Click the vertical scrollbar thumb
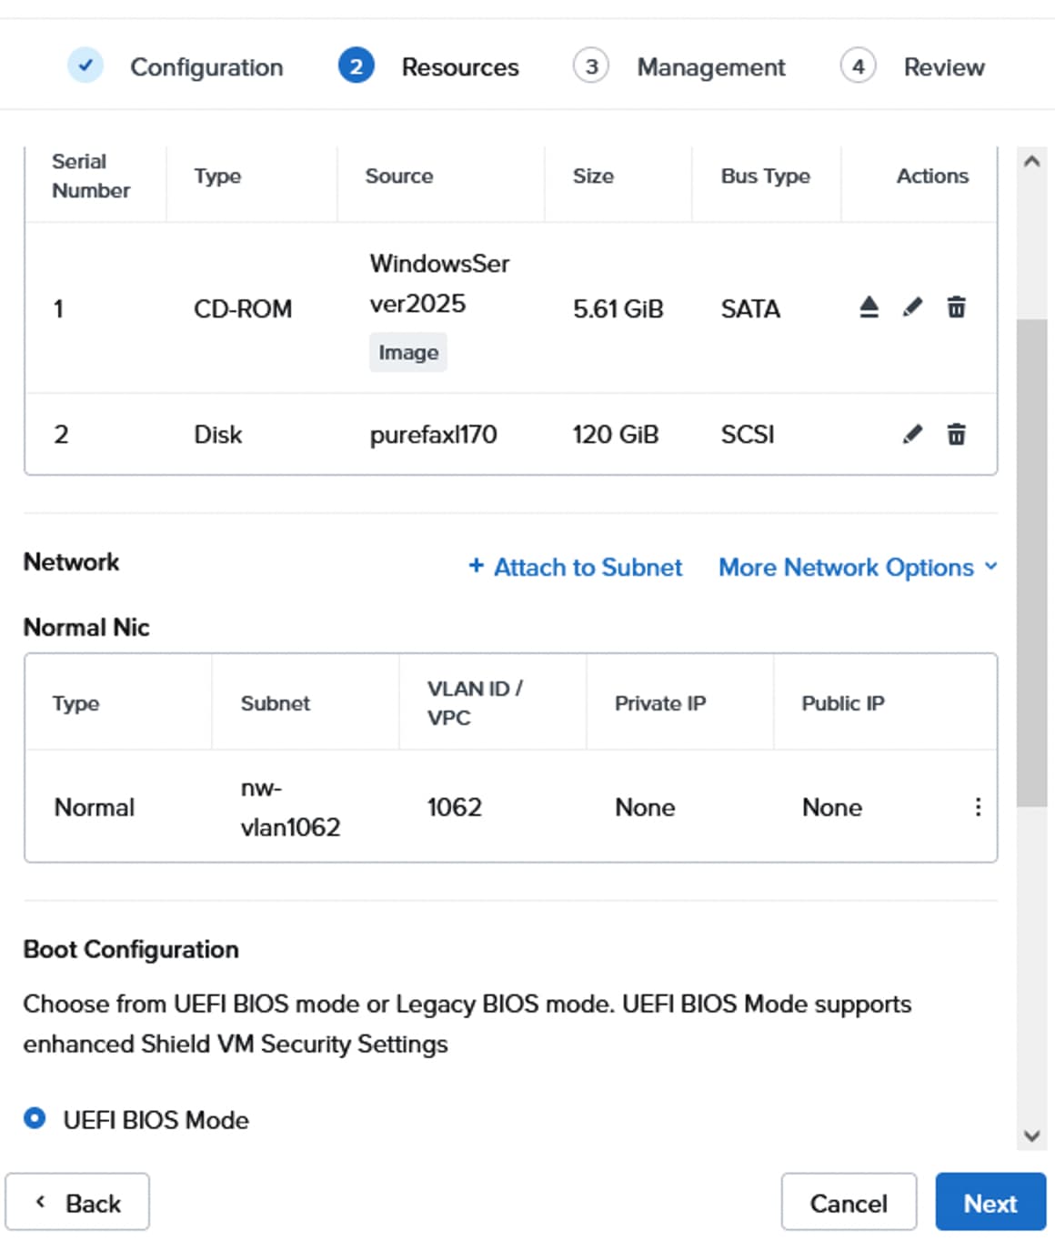Viewport: 1055px width, 1241px height. (x=1031, y=561)
